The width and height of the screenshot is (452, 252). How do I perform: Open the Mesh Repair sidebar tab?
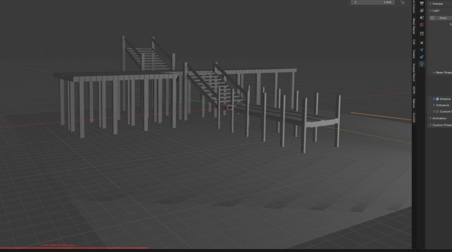(x=414, y=26)
